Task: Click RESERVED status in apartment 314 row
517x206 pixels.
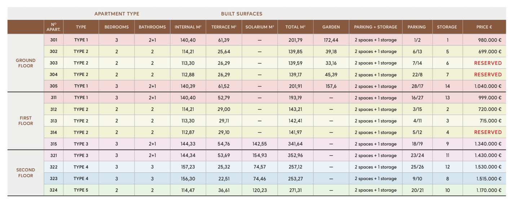Action: tap(488, 132)
